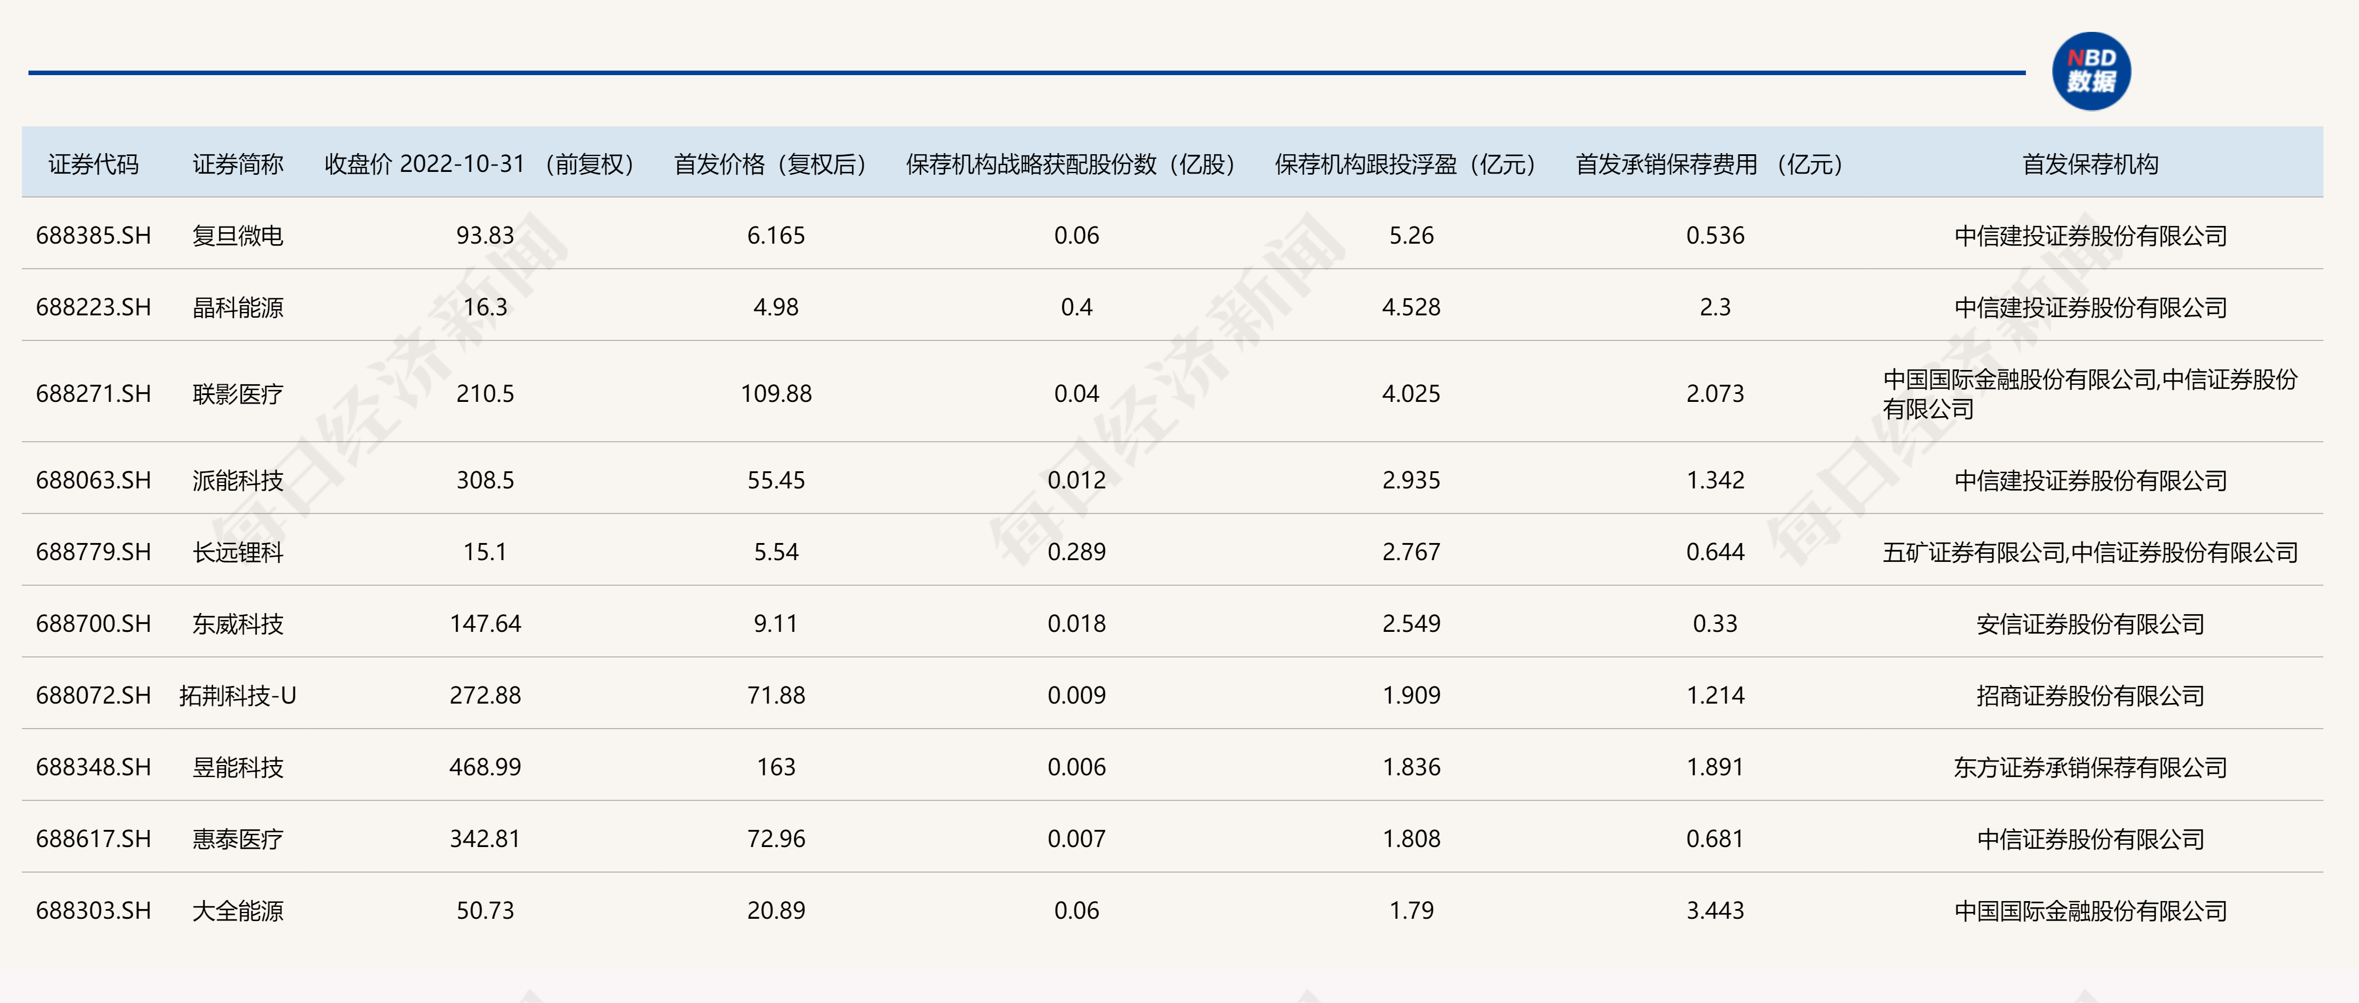The height and width of the screenshot is (1003, 2359).
Task: Click closing price 210.5
Action: tap(486, 394)
